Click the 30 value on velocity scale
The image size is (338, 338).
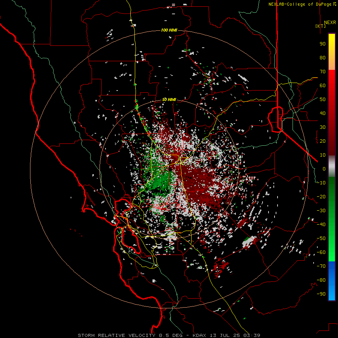pos(323,127)
